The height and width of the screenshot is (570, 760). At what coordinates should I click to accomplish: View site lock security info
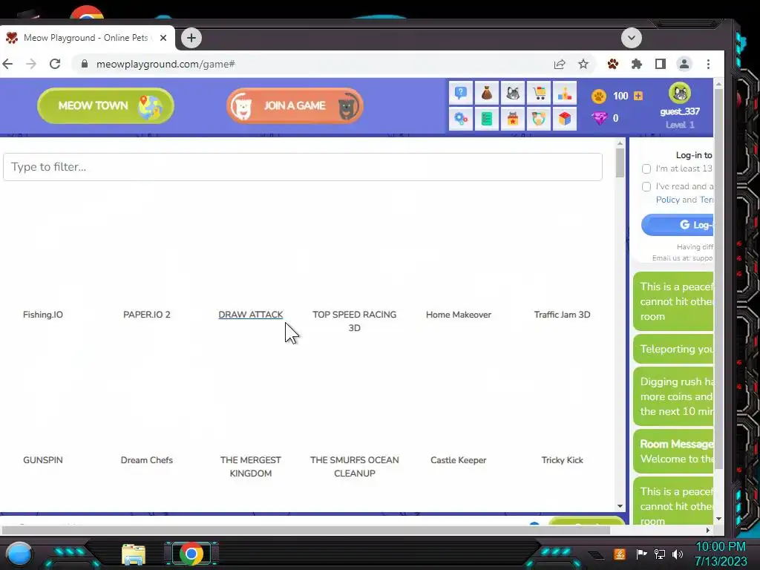click(85, 64)
